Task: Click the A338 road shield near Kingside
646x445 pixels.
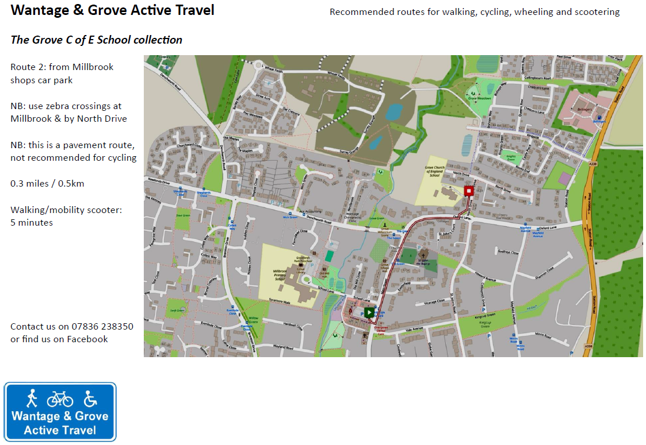Action: [593, 164]
